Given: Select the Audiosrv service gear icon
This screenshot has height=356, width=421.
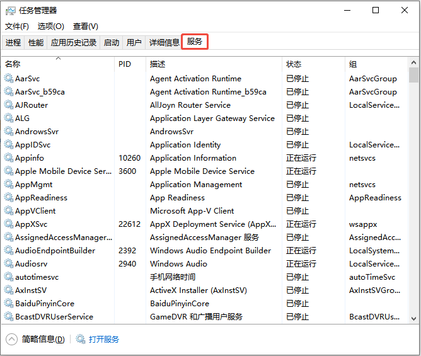Looking at the screenshot, I should 9,263.
